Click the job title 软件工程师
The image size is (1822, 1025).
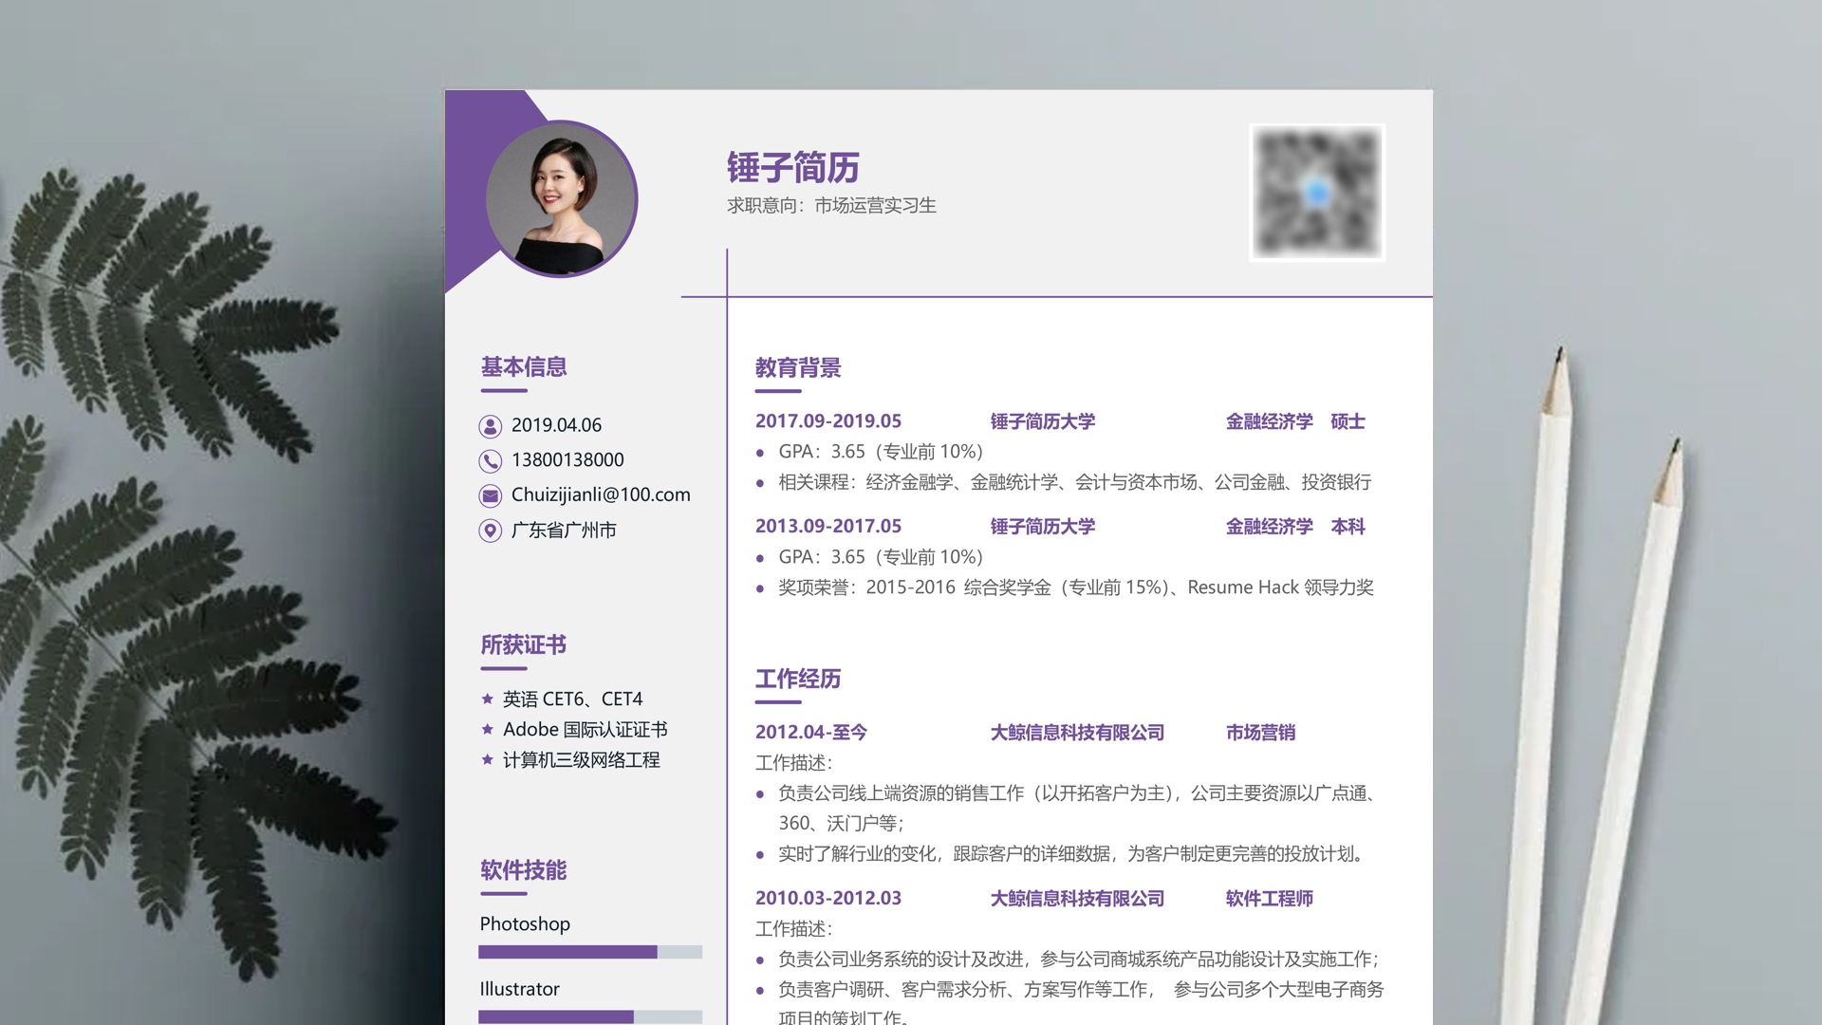coord(1269,898)
